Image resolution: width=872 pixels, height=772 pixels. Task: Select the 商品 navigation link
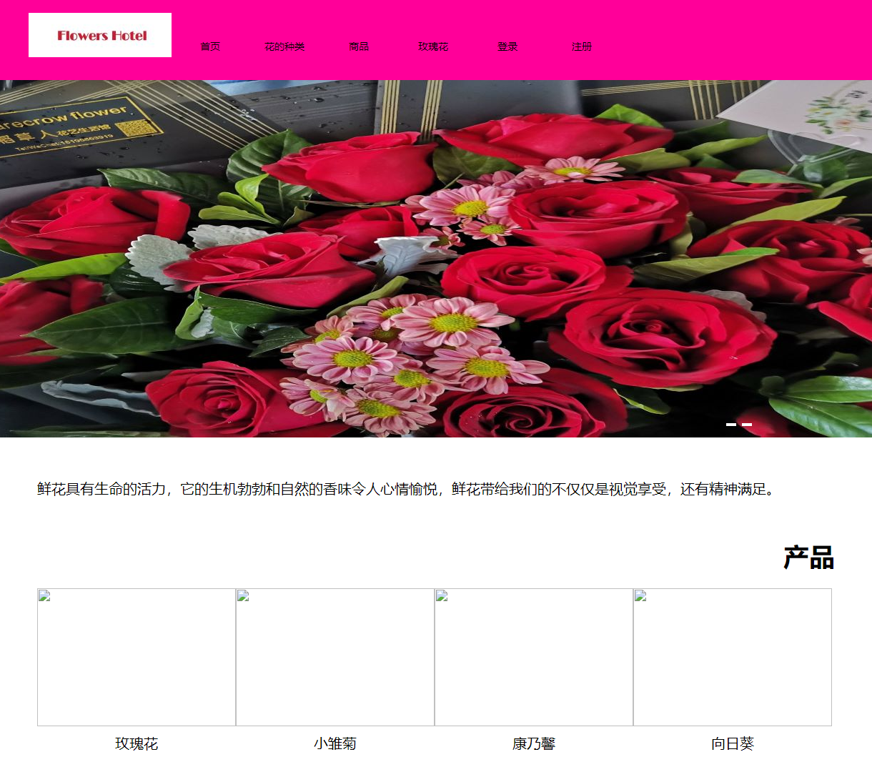tap(359, 46)
